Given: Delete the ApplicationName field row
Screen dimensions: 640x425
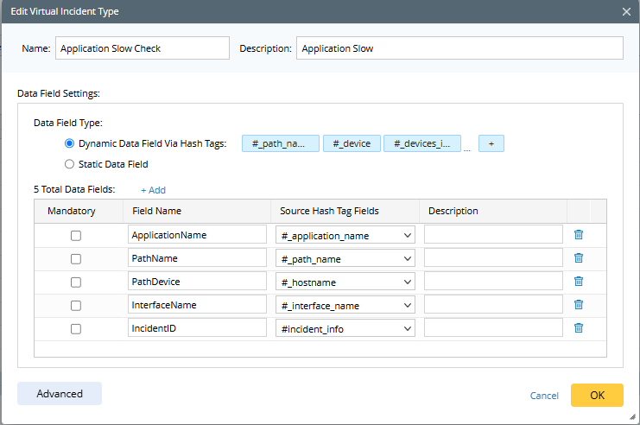Looking at the screenshot, I should tap(579, 234).
